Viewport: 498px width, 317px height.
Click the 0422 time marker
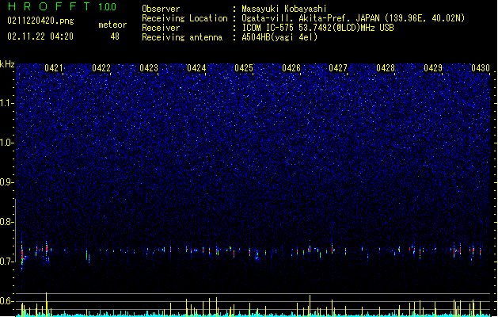pos(101,68)
